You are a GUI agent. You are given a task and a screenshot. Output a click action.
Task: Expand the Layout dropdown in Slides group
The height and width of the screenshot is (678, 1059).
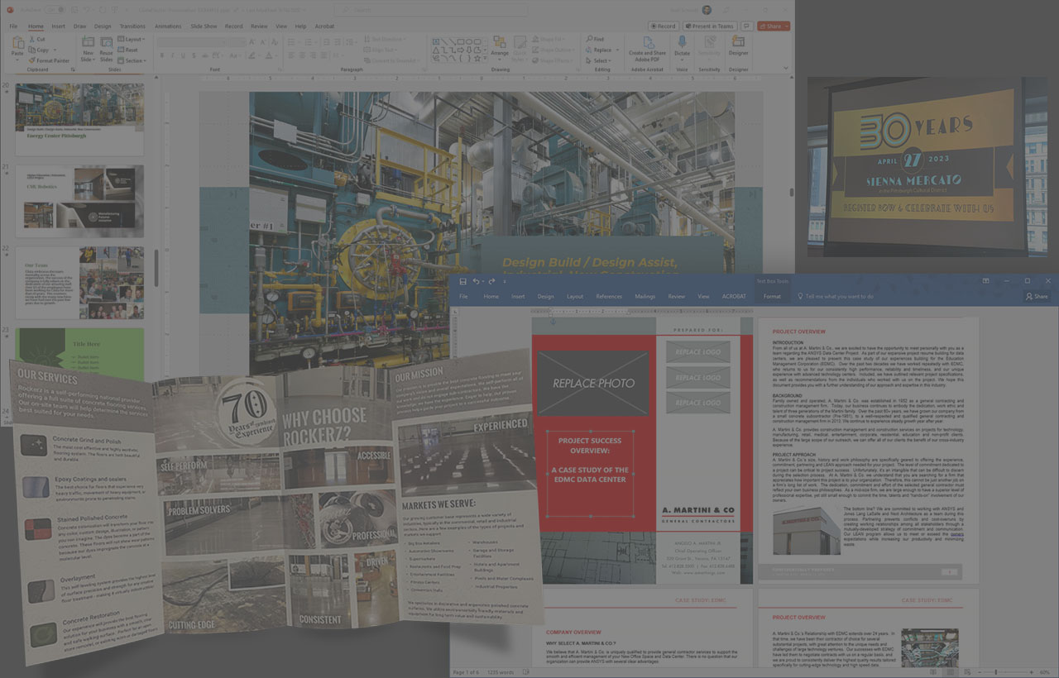(132, 39)
